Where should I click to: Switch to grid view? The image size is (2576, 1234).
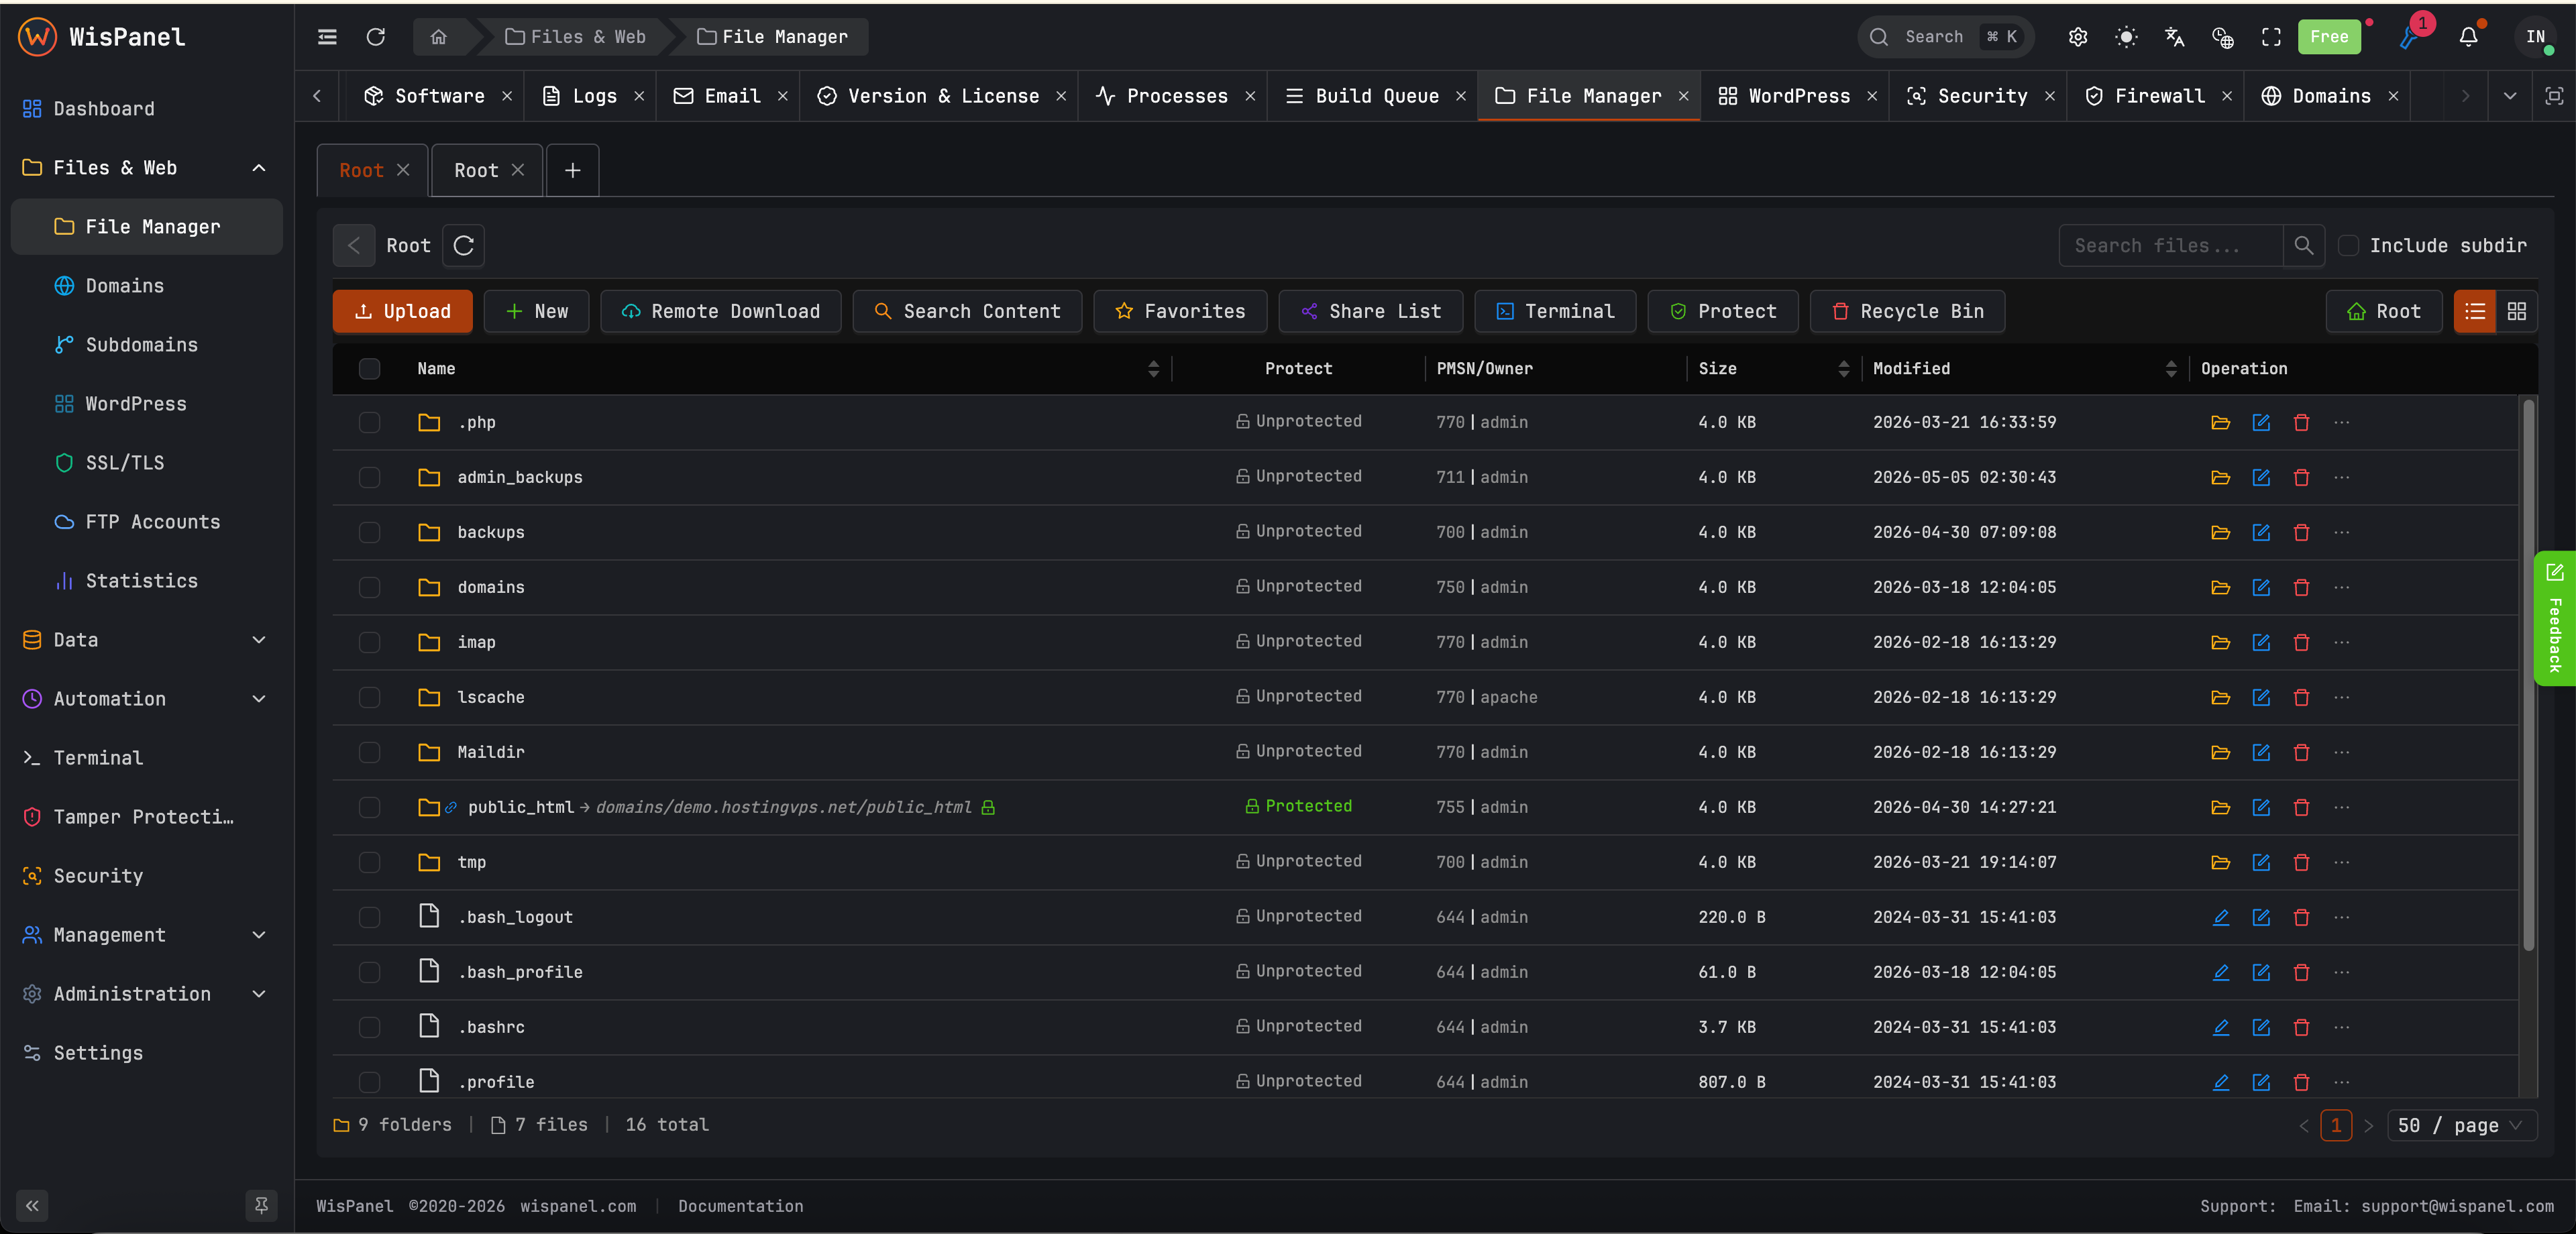(2516, 311)
